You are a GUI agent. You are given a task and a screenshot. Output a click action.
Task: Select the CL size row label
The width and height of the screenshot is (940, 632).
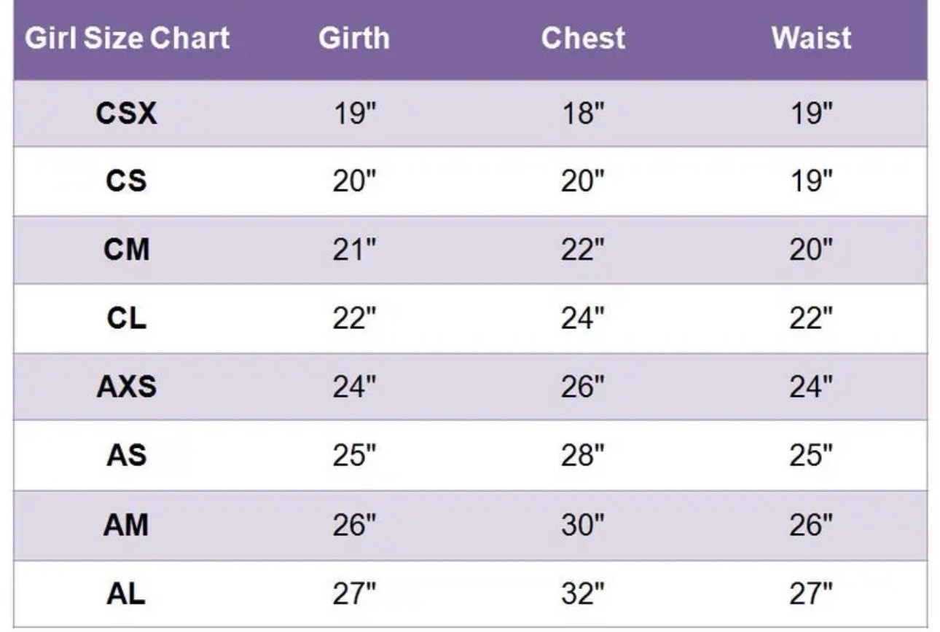126,318
